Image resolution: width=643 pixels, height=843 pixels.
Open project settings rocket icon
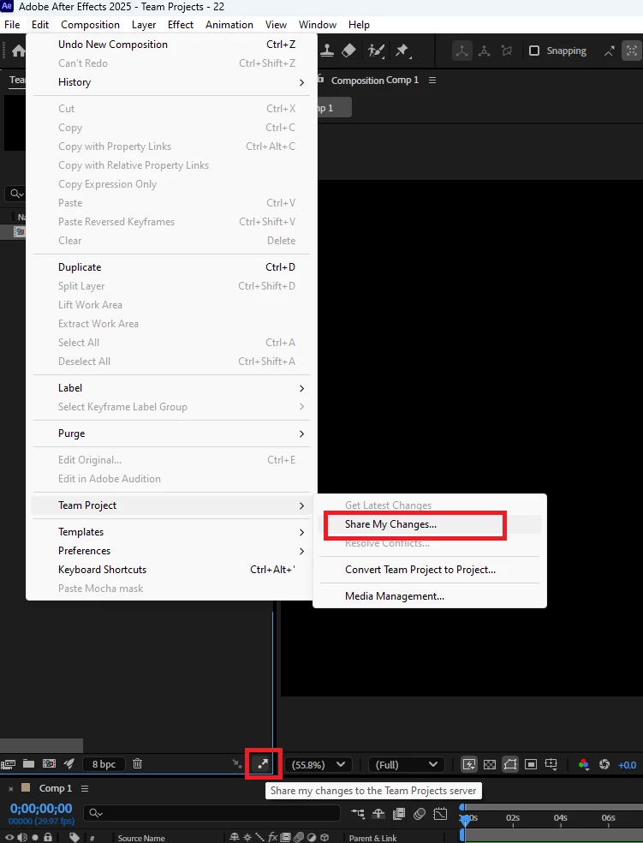[x=68, y=763]
